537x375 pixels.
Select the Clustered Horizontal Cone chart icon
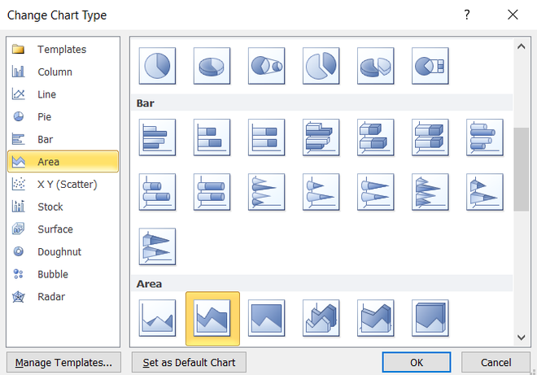click(266, 192)
